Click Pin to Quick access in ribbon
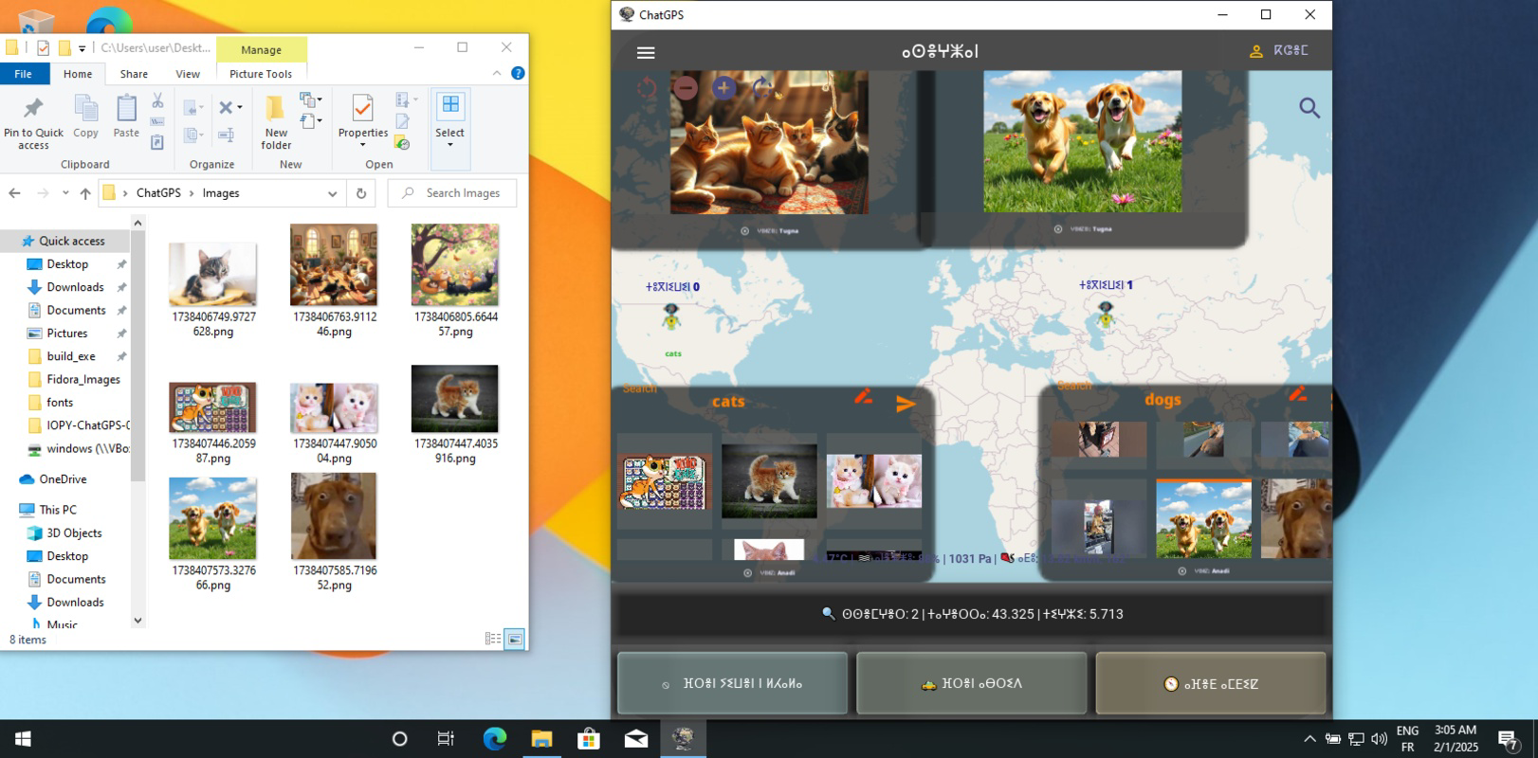The image size is (1538, 758). 33,122
